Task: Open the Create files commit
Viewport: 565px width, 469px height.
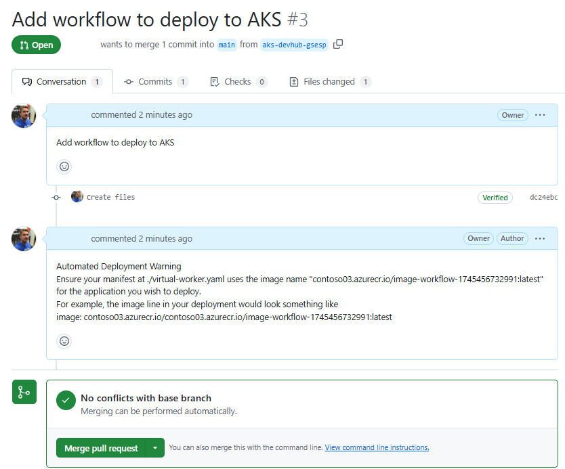Action: [x=110, y=198]
